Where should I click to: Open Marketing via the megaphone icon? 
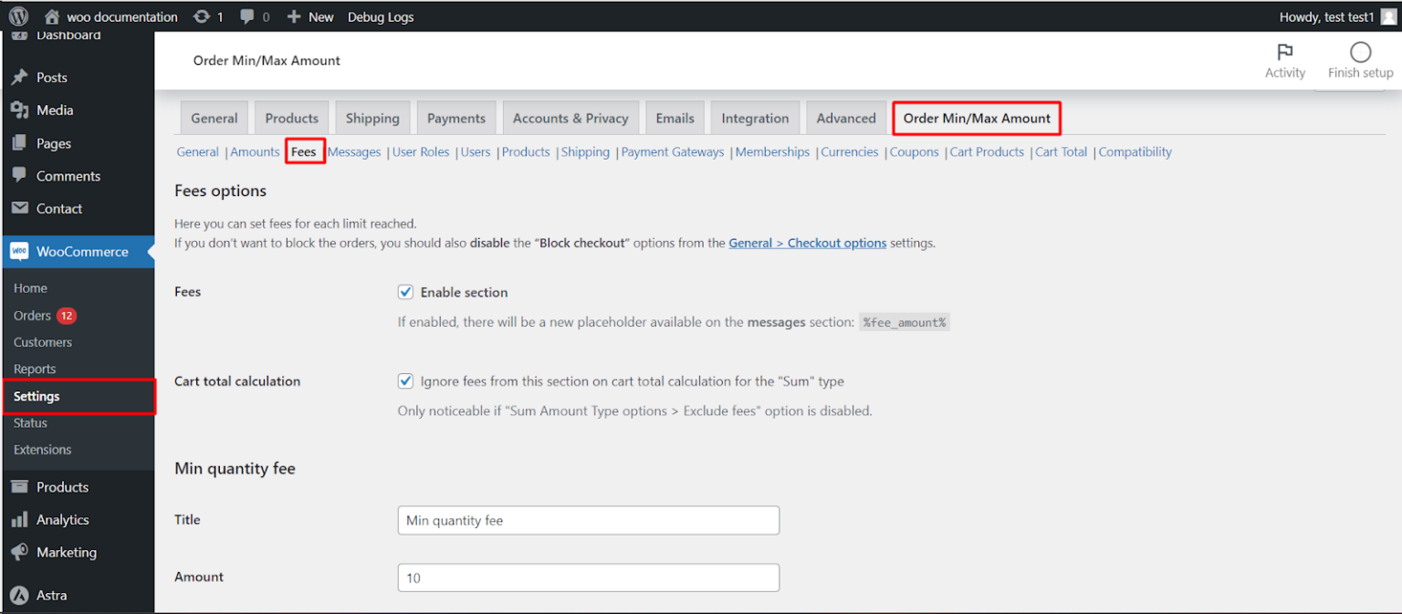(x=19, y=552)
